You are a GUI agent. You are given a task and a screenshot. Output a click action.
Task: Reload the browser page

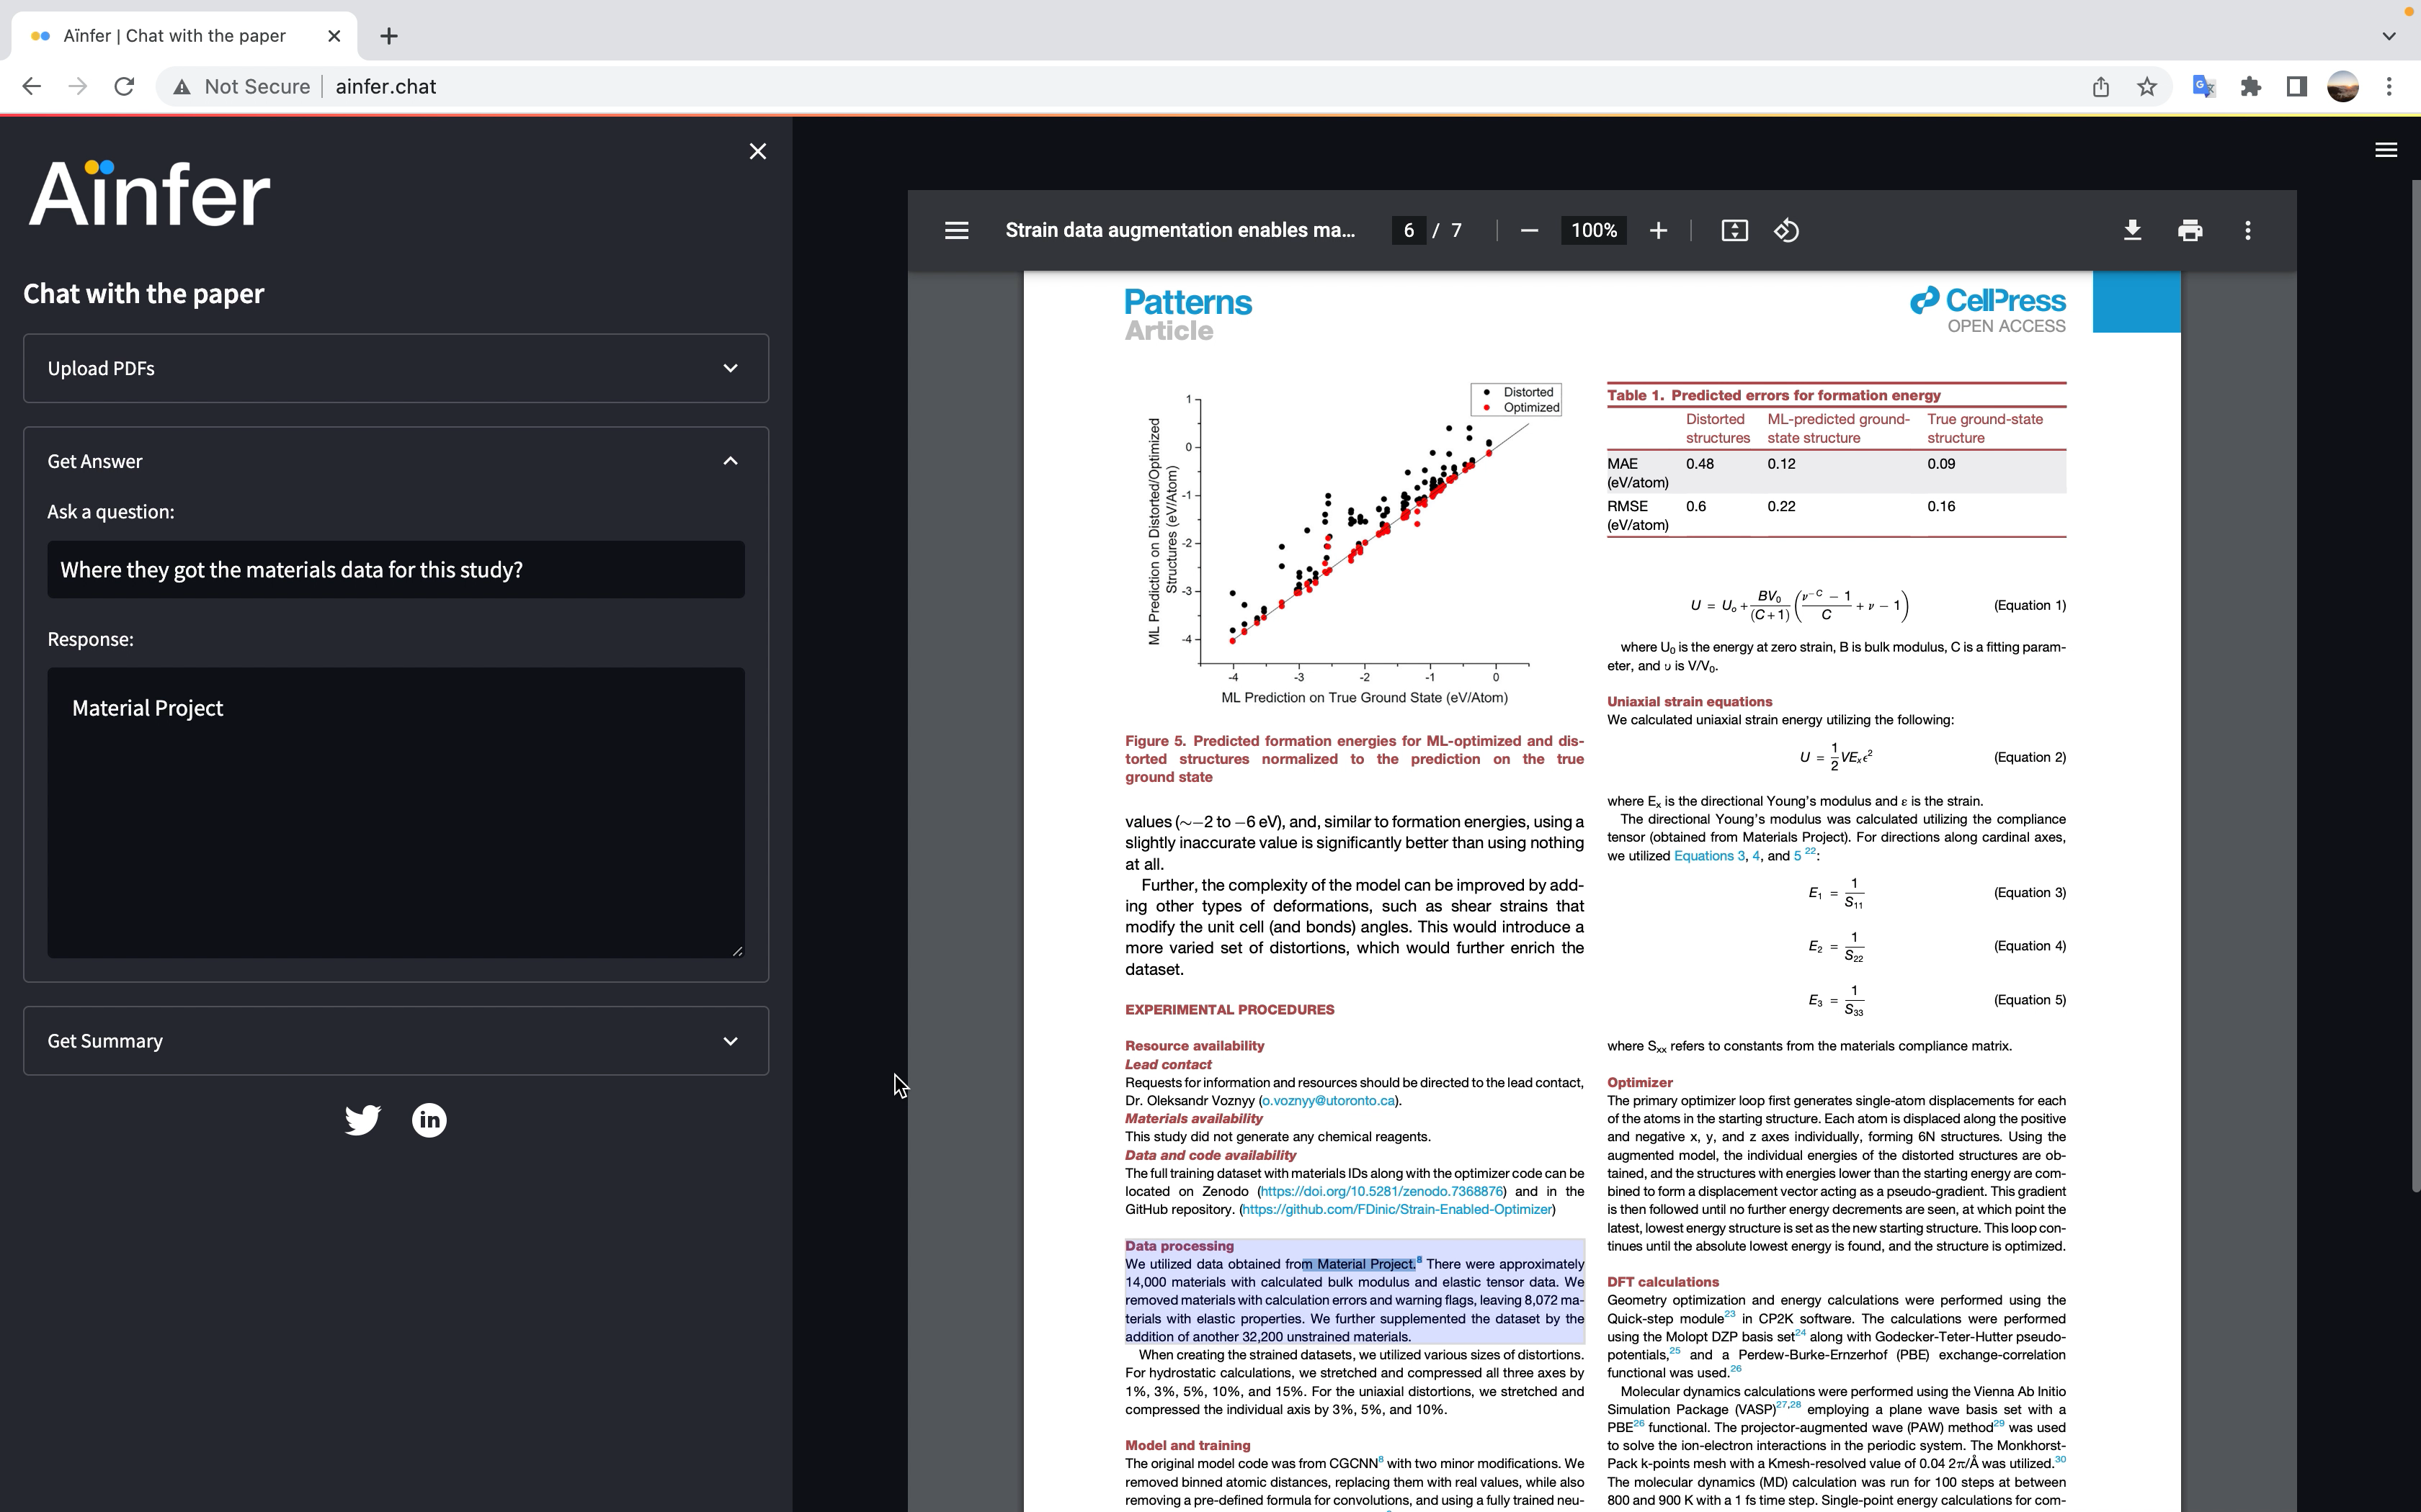pos(124,87)
